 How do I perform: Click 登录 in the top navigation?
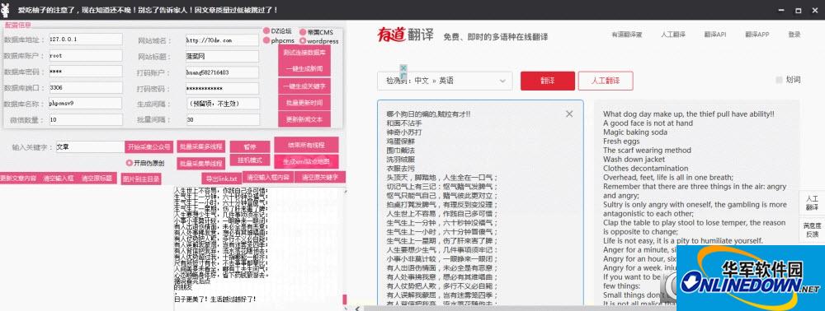[794, 35]
